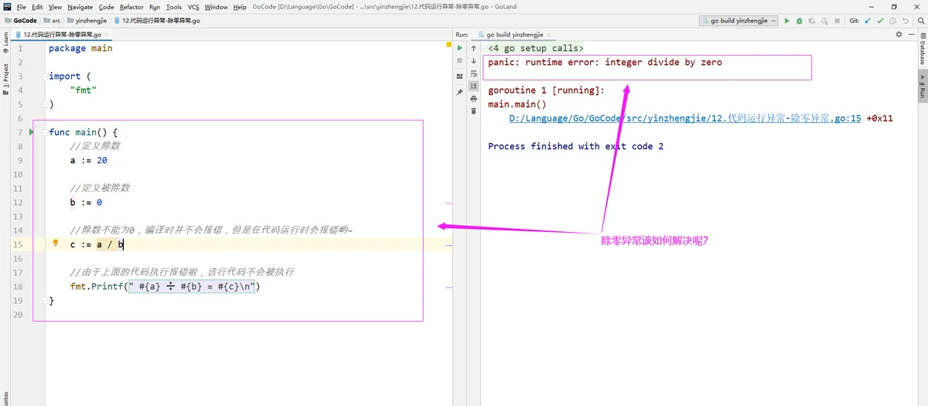Open the Edit menu
The image size is (928, 406).
[x=37, y=7]
